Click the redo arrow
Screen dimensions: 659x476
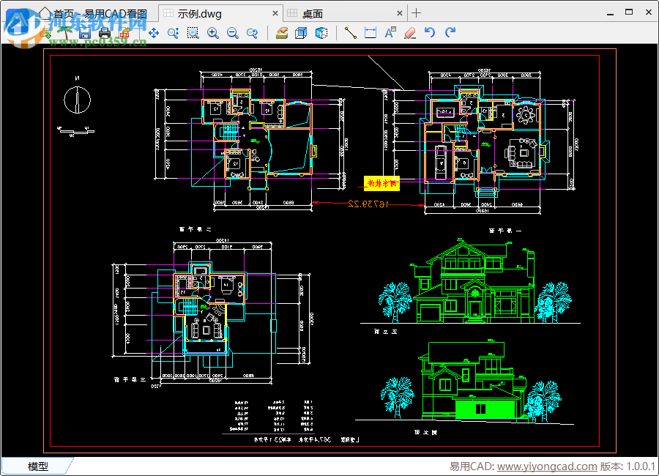(x=450, y=32)
